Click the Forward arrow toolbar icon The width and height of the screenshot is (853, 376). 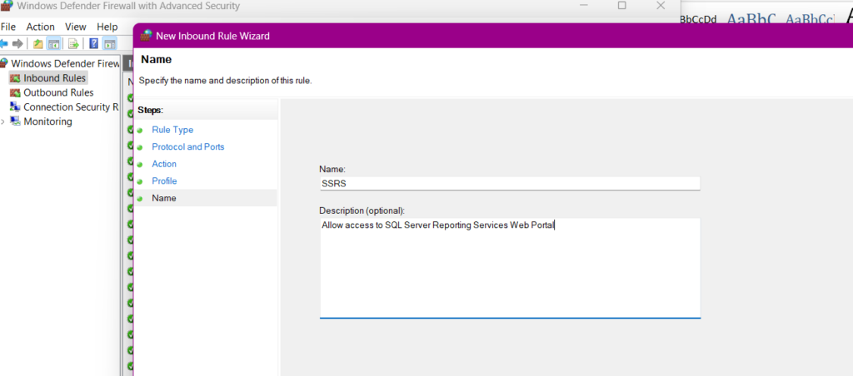18,44
